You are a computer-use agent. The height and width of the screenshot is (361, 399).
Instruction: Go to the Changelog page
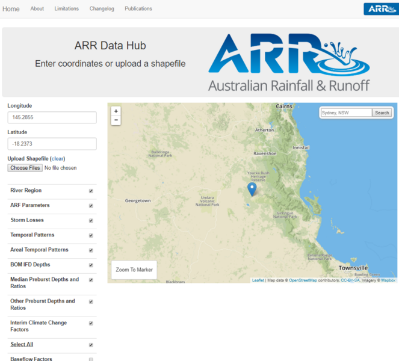pos(101,9)
